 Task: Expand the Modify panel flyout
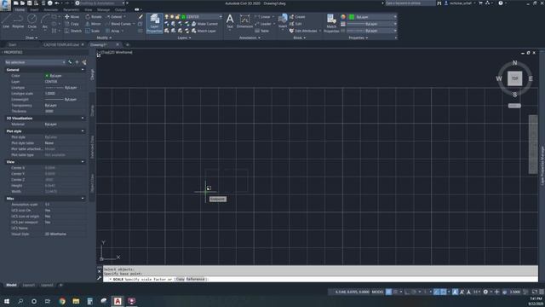tap(104, 38)
